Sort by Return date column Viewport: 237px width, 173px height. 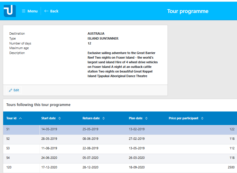click(91, 118)
